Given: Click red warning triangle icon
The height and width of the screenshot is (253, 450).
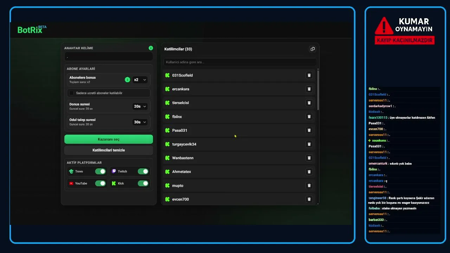Looking at the screenshot, I should 384,26.
